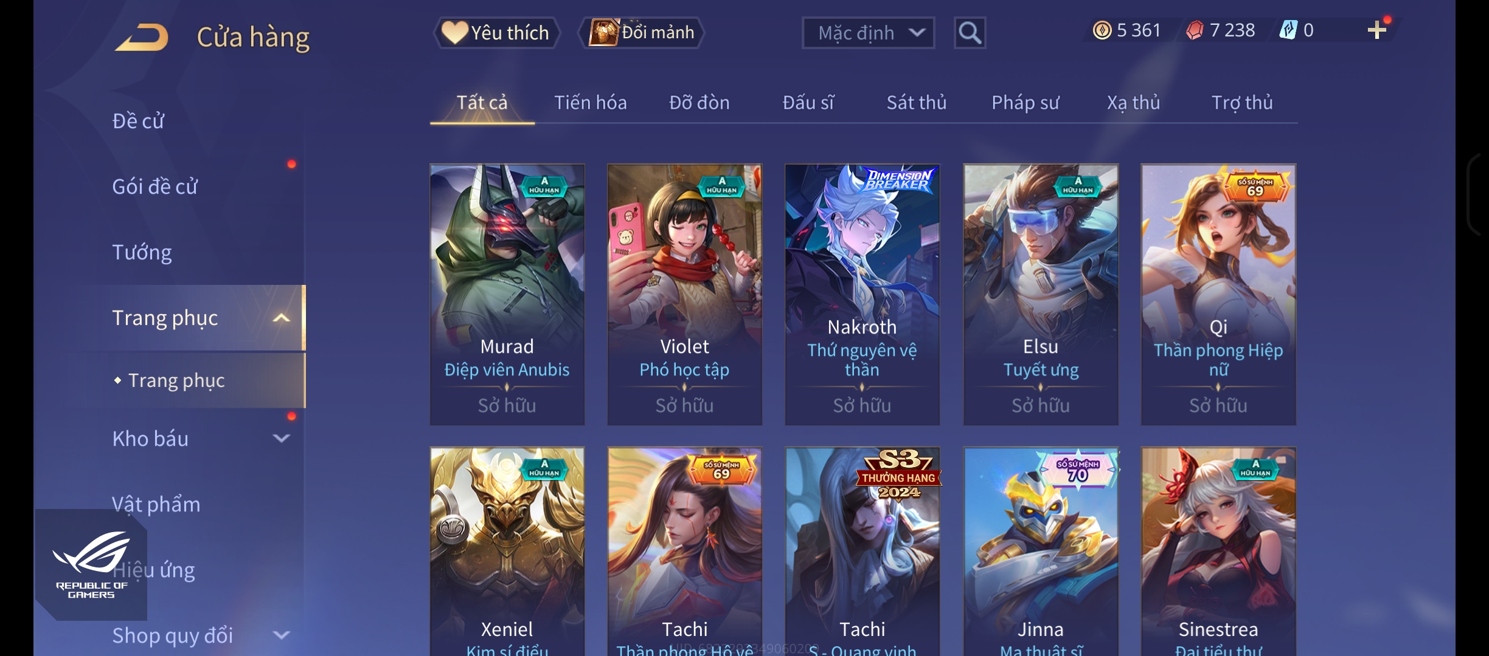Open the Nakroth Thứ nguyên vệ thần skin card

point(862,295)
